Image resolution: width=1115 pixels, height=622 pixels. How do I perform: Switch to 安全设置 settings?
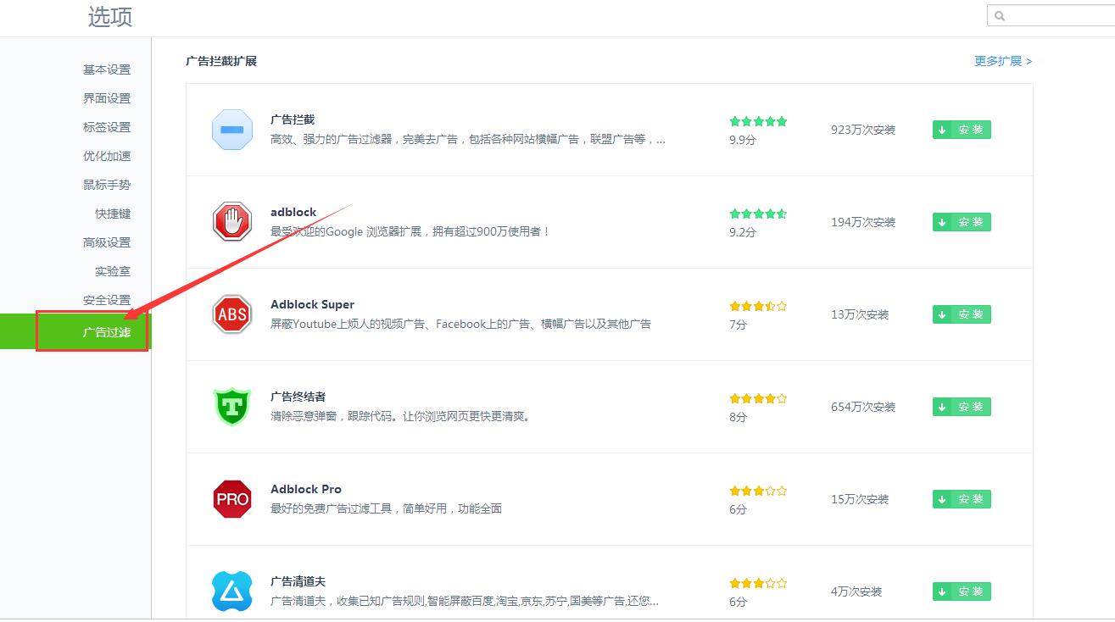(x=105, y=300)
